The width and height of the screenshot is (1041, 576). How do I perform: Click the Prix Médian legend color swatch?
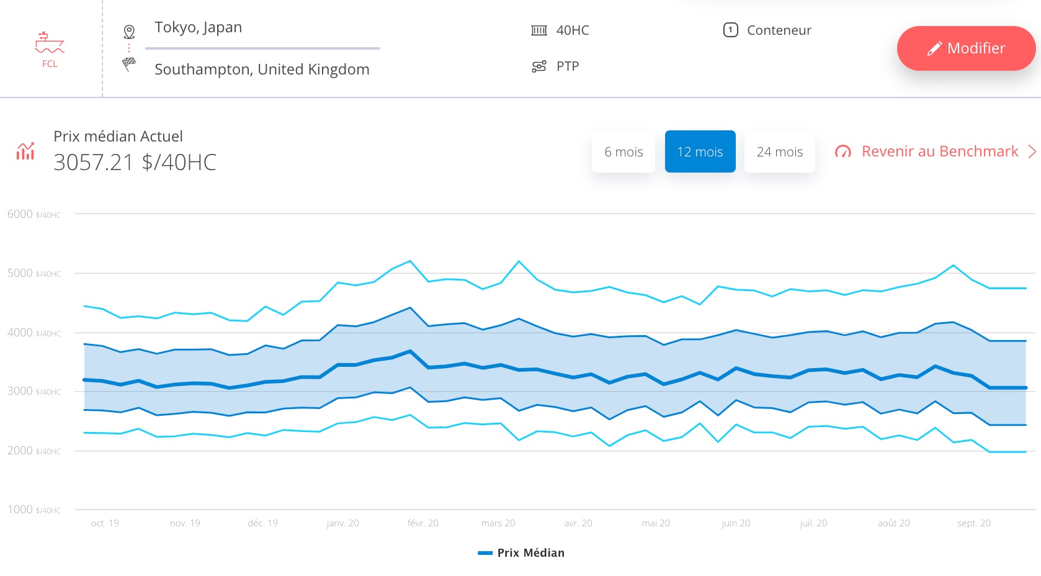(x=485, y=553)
